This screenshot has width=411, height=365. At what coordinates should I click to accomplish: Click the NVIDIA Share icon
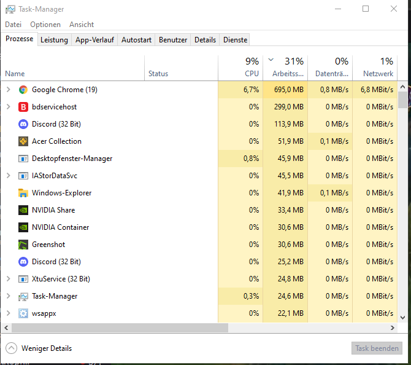(x=23, y=210)
